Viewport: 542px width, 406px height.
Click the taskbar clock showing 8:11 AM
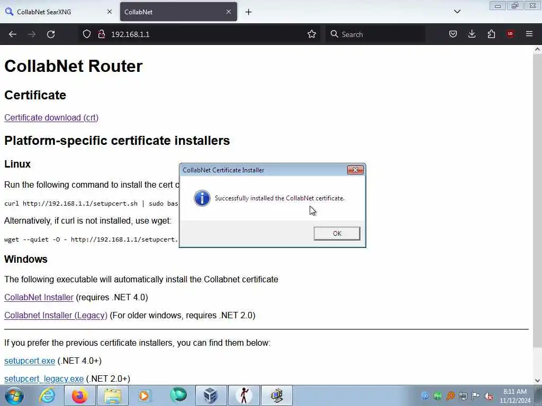click(514, 396)
